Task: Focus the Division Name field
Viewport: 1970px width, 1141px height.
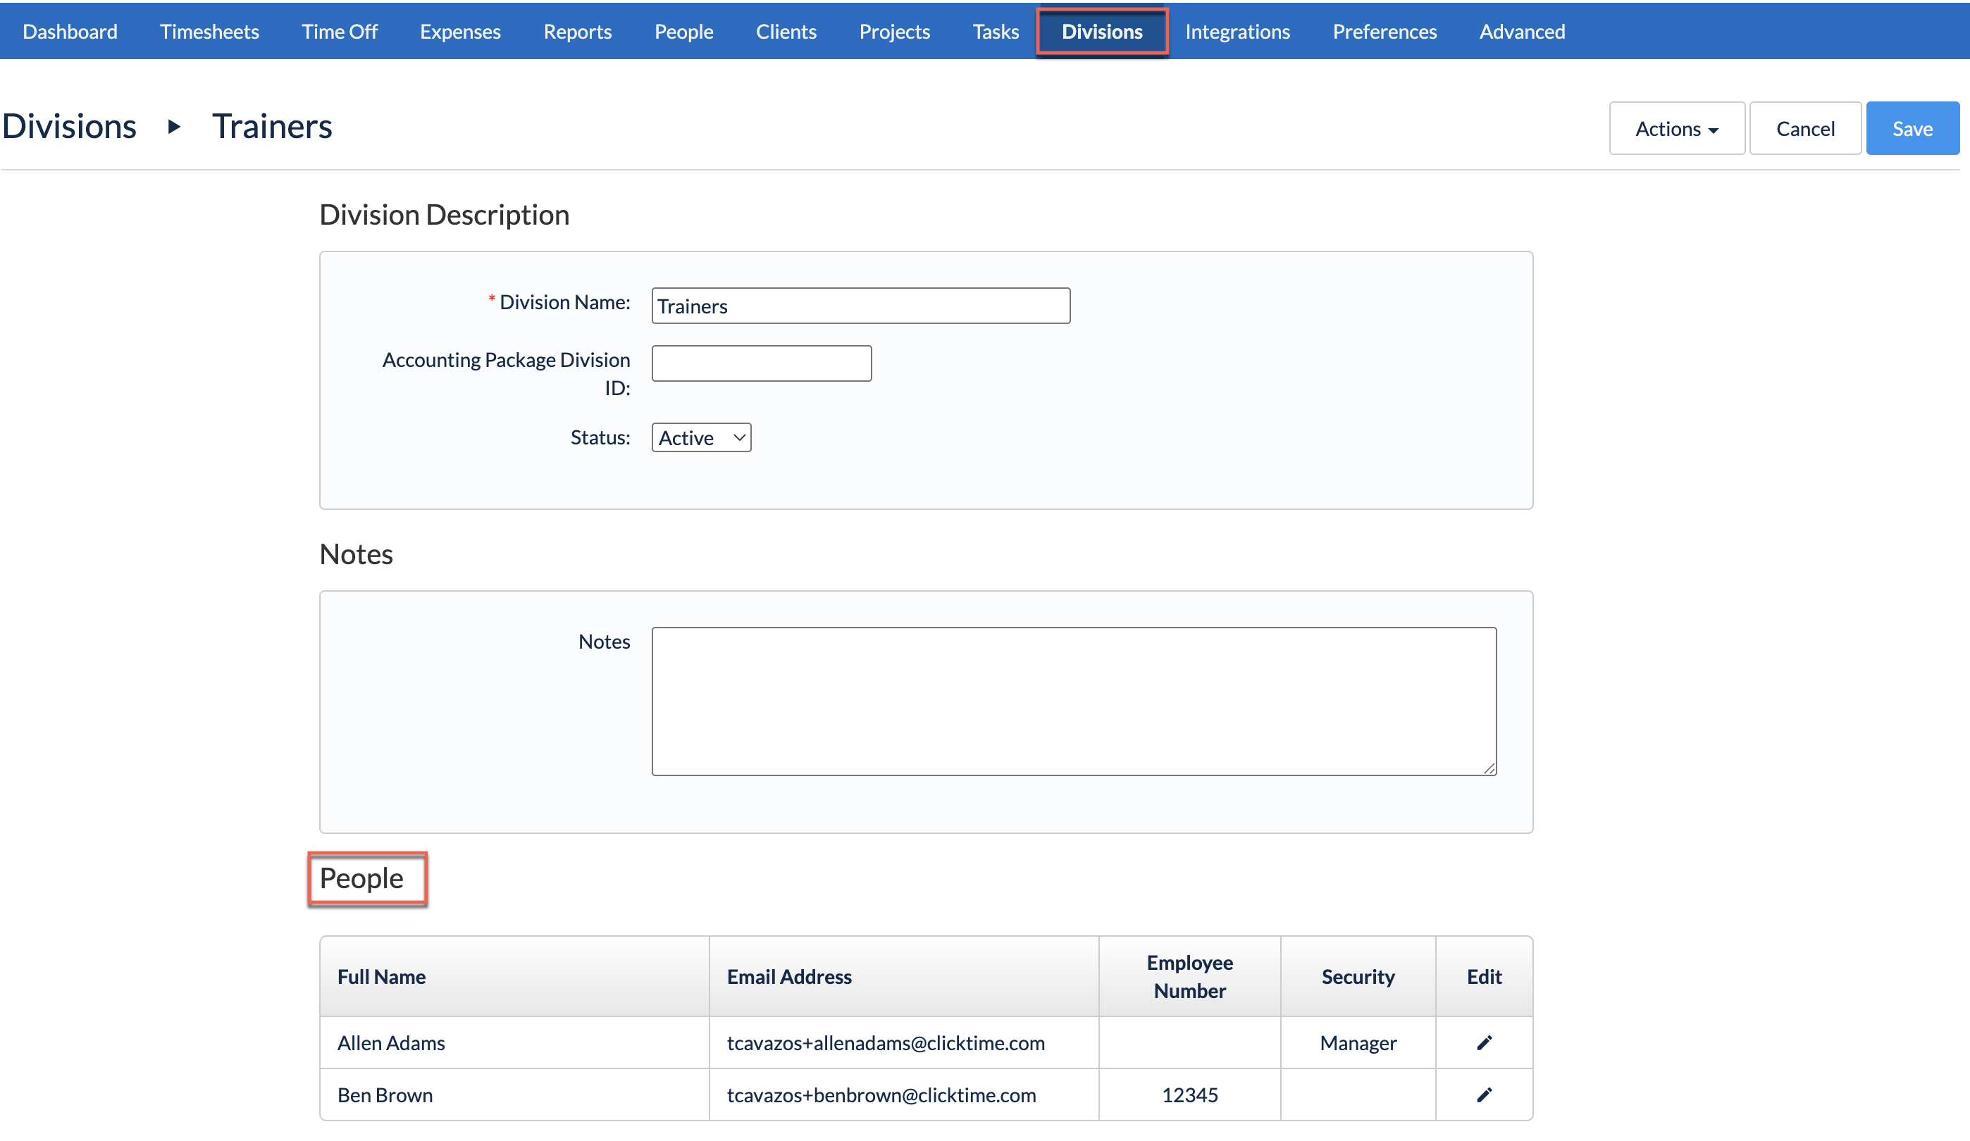Action: coord(861,306)
